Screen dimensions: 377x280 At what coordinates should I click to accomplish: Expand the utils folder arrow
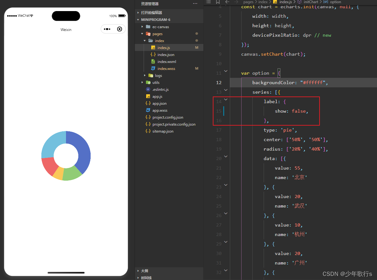click(142, 83)
